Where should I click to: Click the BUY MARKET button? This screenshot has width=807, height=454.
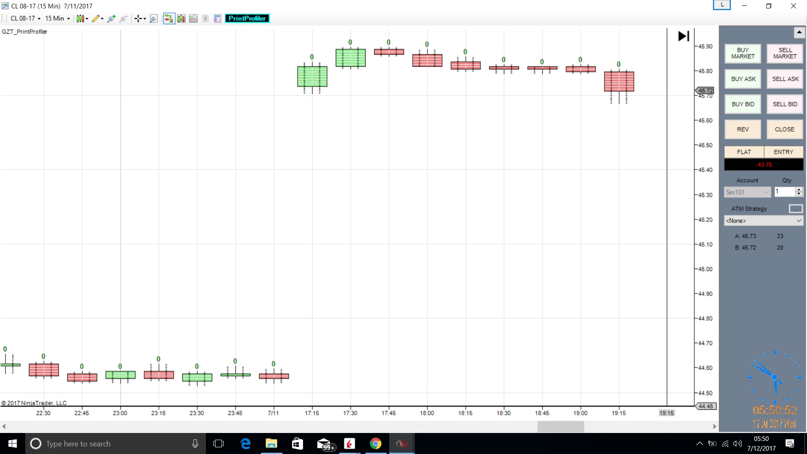tap(743, 53)
